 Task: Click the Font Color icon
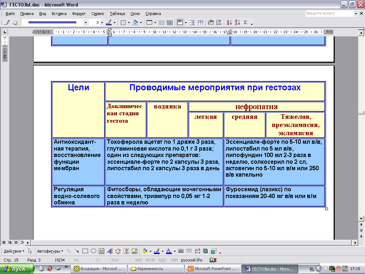pyautogui.click(x=169, y=251)
